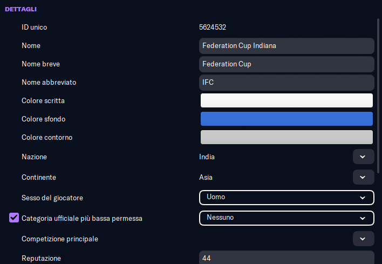Open the Nessuno category dropdown
This screenshot has width=382, height=264.
(286, 218)
